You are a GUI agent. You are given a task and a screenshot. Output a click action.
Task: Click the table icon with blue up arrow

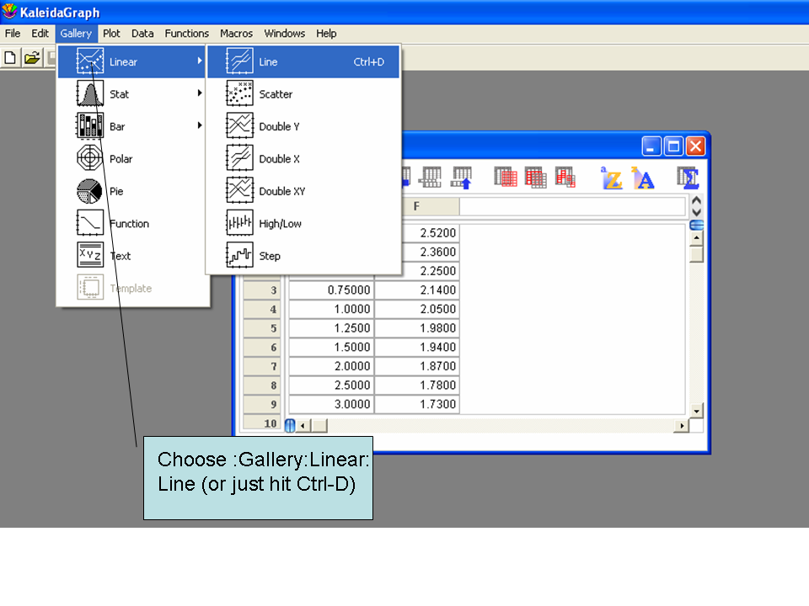462,178
